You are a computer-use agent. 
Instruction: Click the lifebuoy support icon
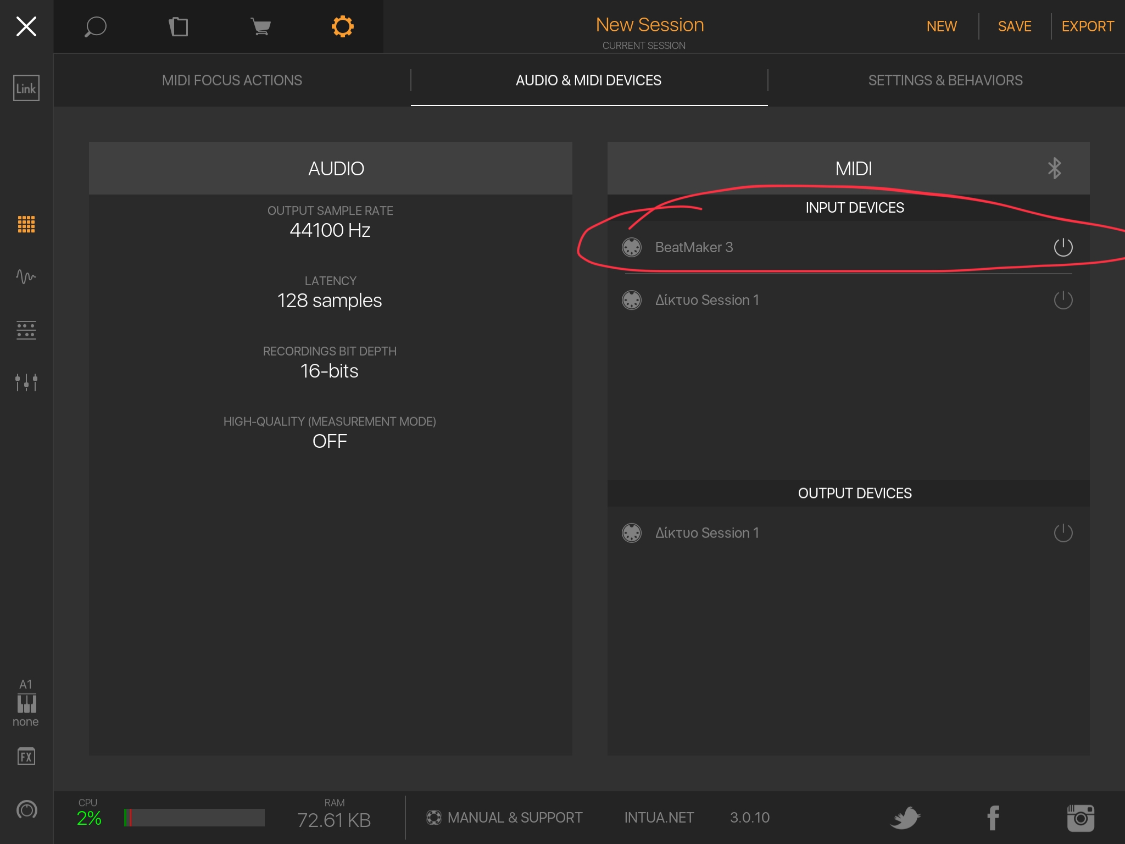coord(434,818)
